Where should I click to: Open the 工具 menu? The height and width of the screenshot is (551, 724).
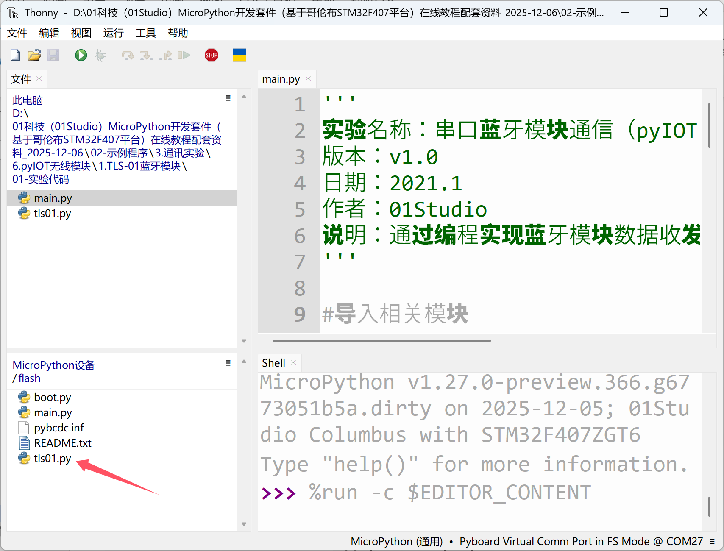click(145, 33)
